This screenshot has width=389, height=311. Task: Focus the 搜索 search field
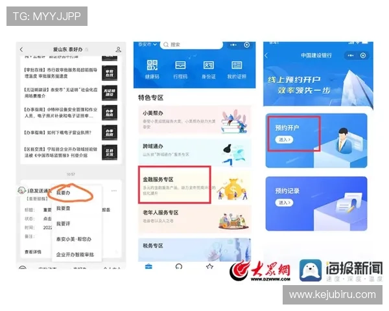point(191,45)
